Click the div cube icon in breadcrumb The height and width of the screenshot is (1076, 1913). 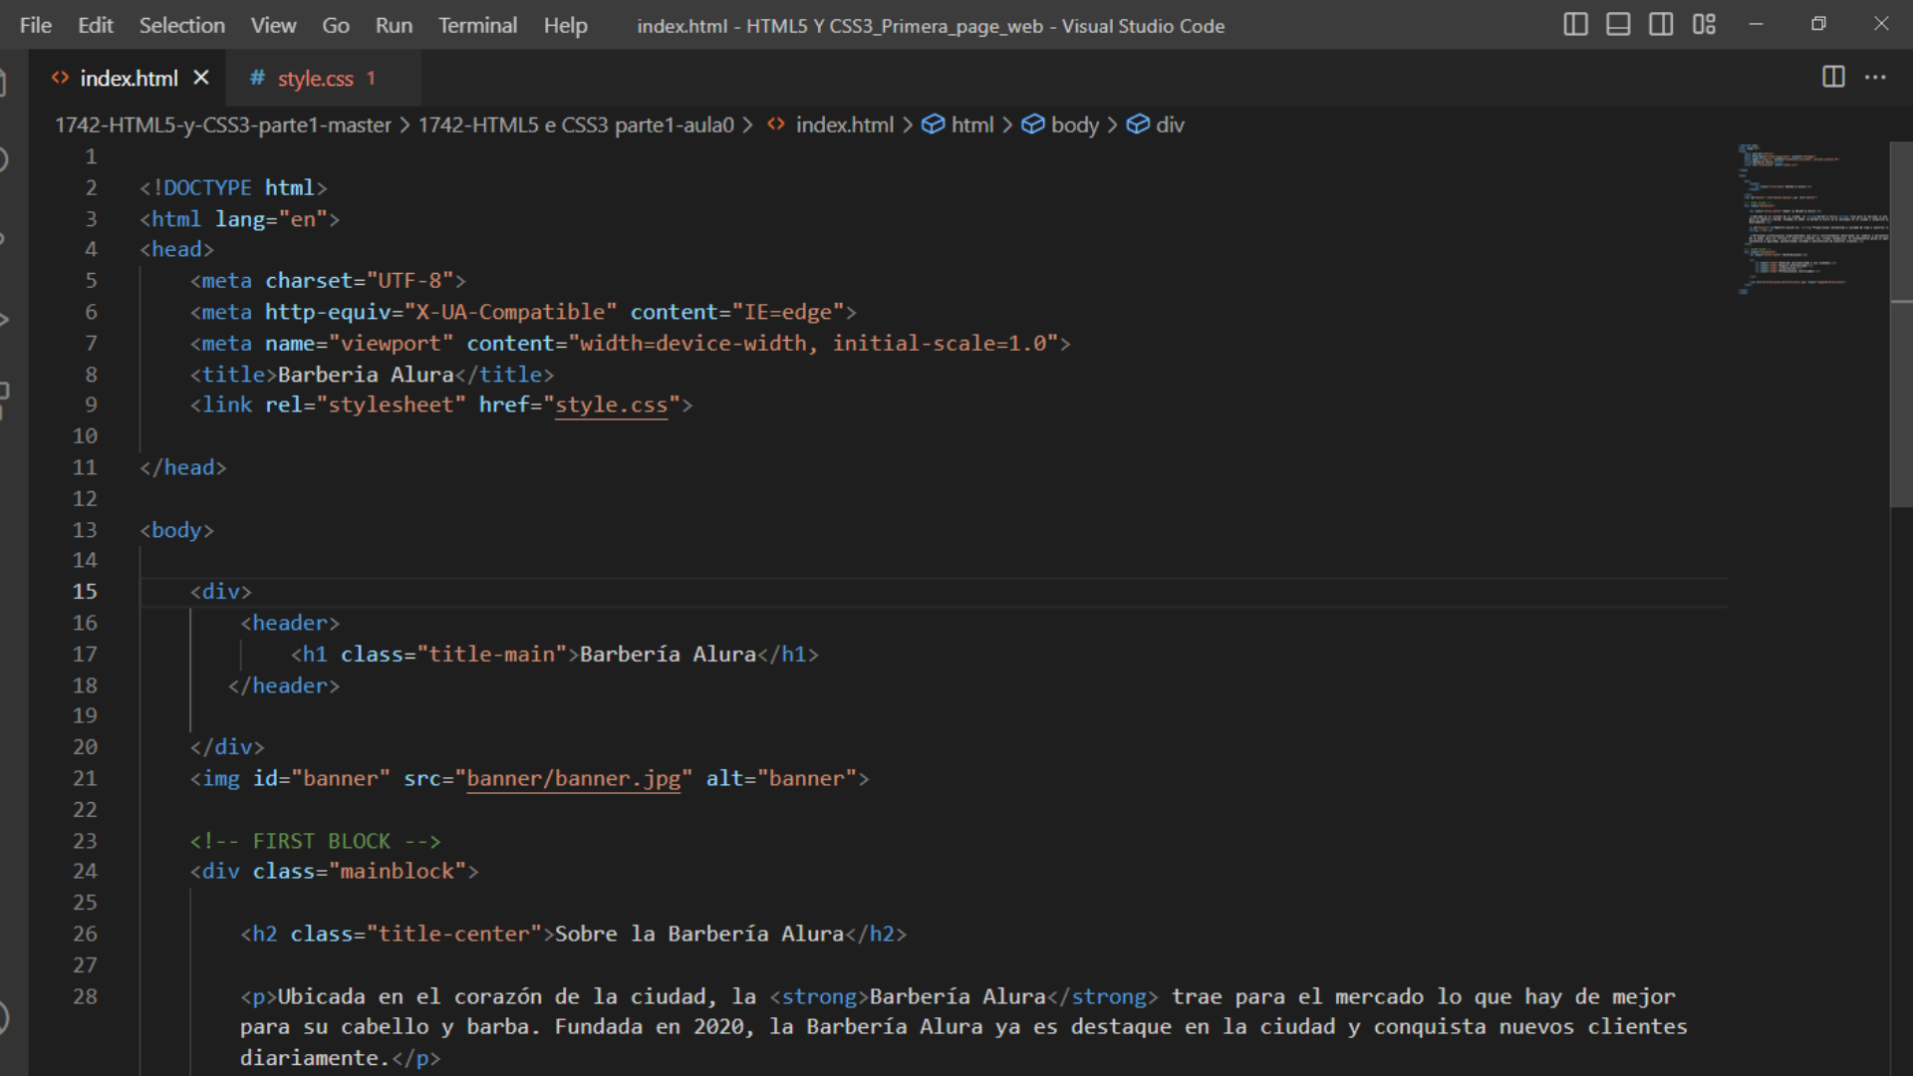click(1138, 125)
